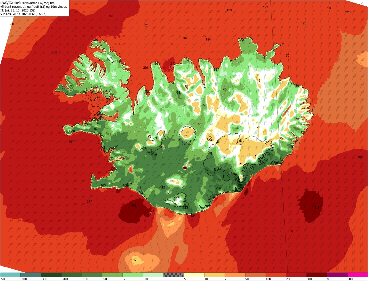The width and height of the screenshot is (368, 281).
Task: Click the legend label -300
Action: pyautogui.click(x=44, y=279)
